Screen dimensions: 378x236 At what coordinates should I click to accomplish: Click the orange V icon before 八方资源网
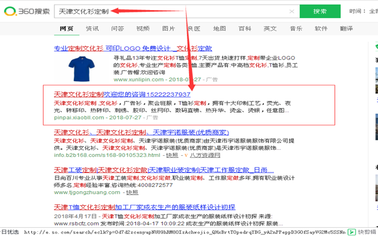point(186,155)
